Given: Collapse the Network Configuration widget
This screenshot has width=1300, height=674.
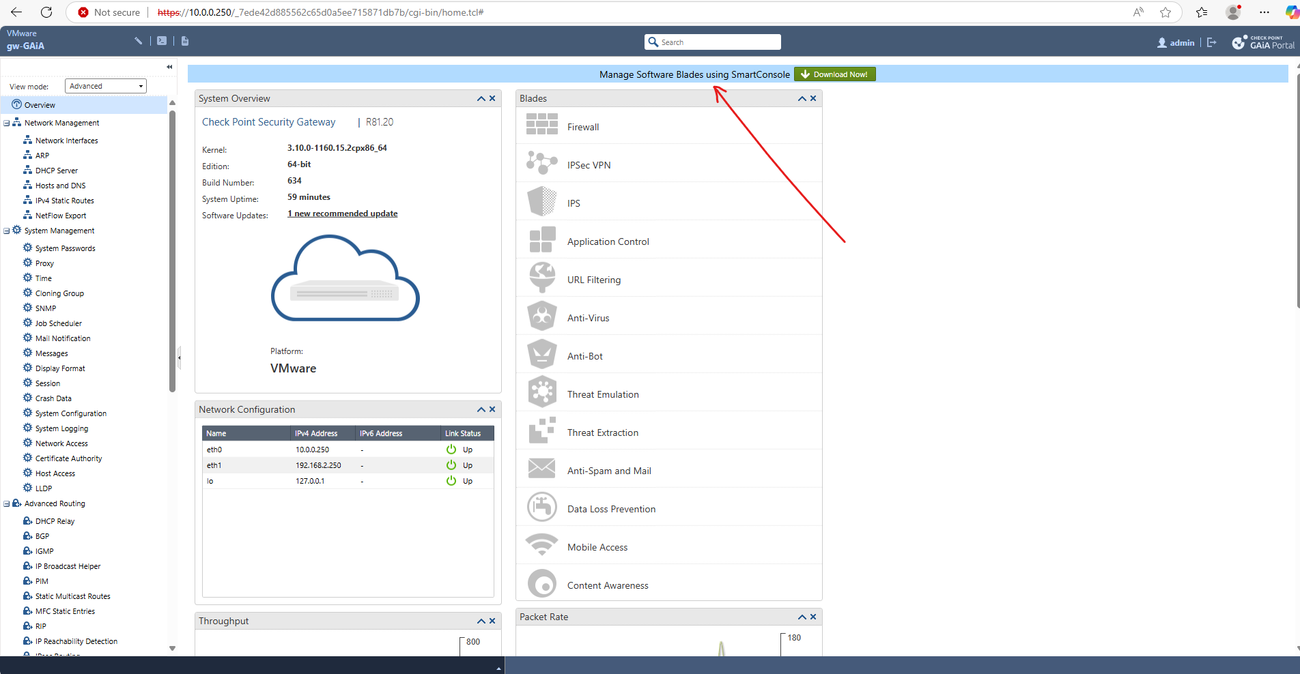Looking at the screenshot, I should coord(481,410).
